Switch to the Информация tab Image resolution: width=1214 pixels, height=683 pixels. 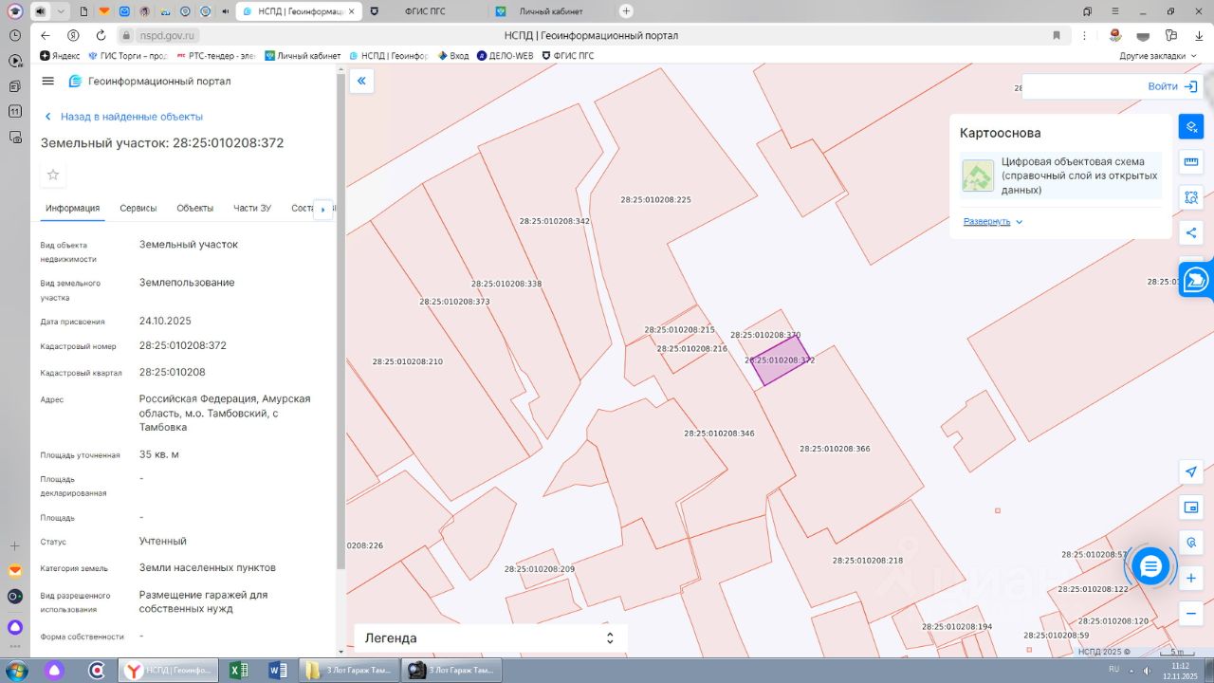[72, 209]
